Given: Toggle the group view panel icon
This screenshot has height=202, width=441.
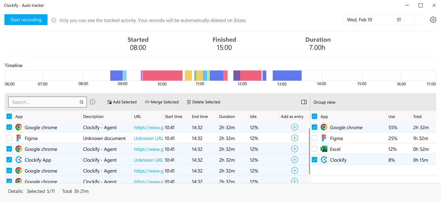Looking at the screenshot, I should click(x=304, y=102).
